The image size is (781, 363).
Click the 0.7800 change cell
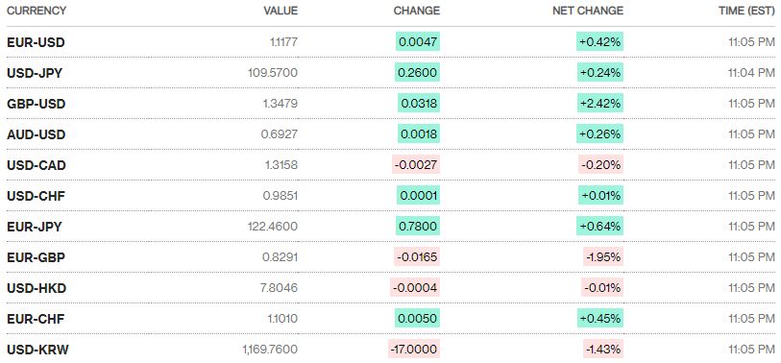pos(418,227)
